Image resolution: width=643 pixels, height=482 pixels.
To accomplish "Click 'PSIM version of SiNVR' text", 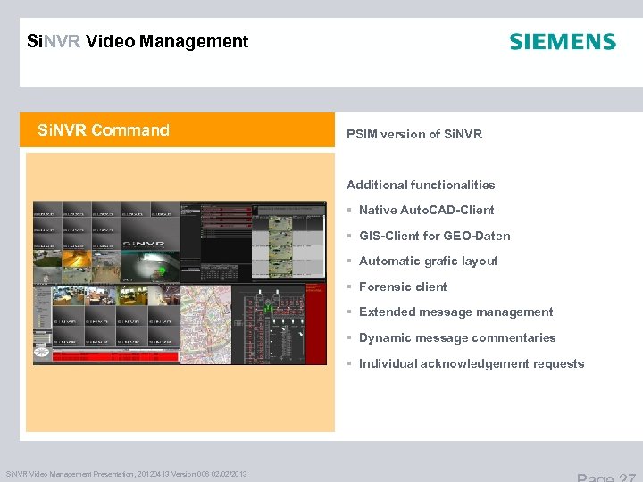I will coord(414,134).
